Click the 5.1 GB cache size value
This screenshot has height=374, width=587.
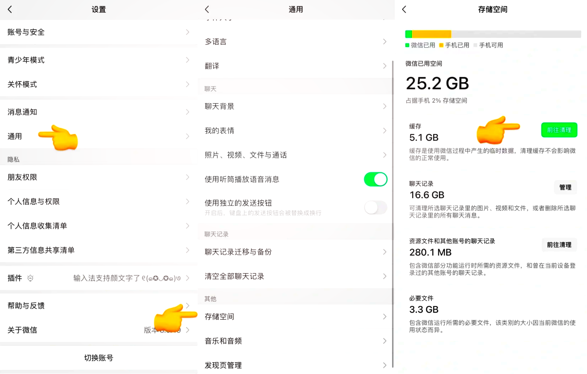tap(424, 137)
